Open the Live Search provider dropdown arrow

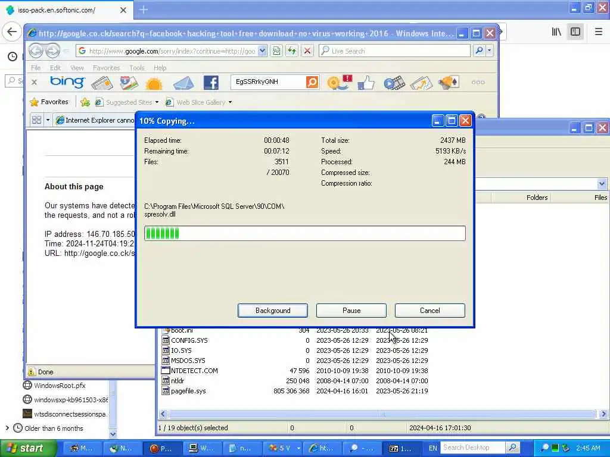point(490,51)
